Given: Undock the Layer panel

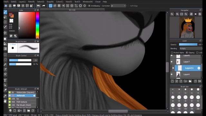Looking at the screenshot, I should tap(200, 41).
